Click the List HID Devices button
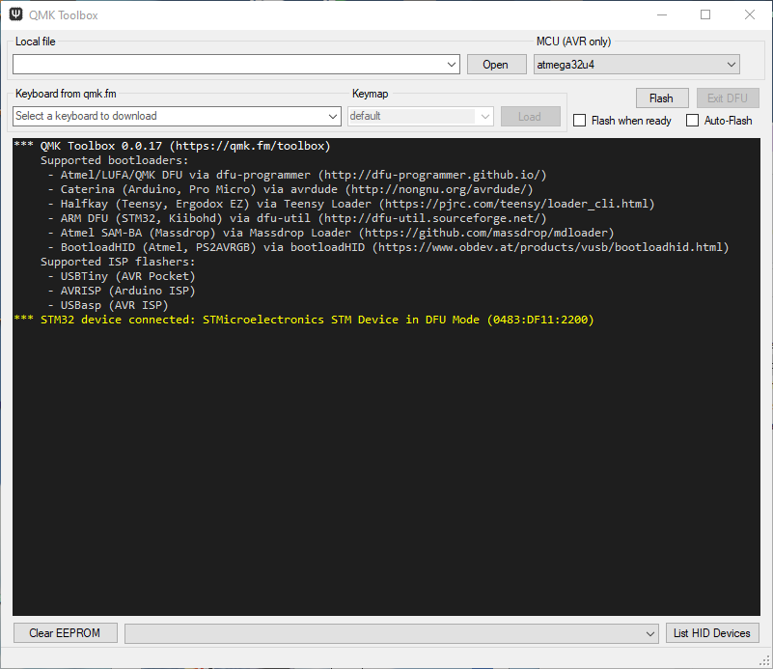773x669 pixels. [x=712, y=633]
